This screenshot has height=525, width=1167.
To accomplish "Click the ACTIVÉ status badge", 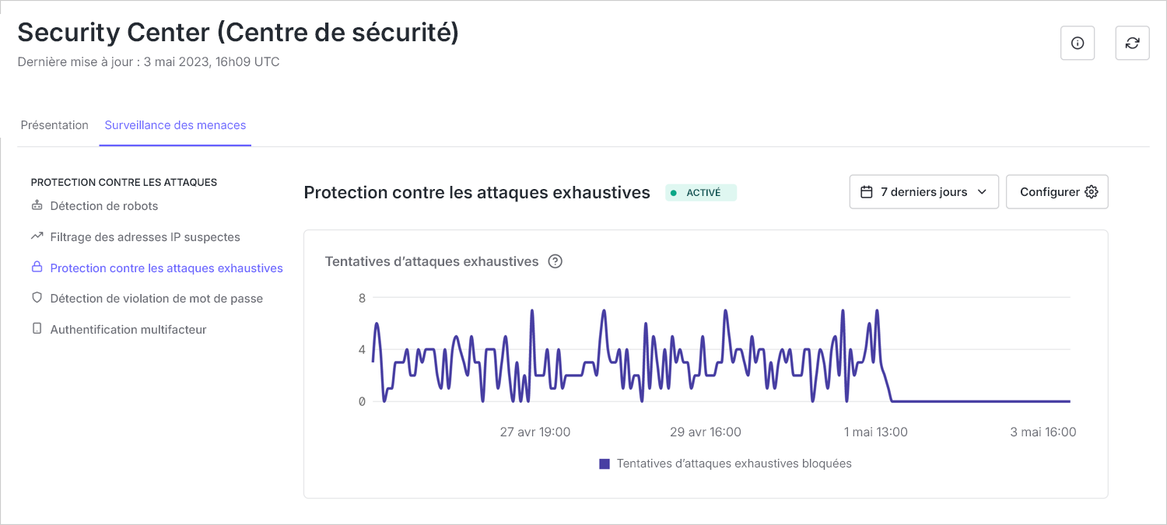I will 701,193.
